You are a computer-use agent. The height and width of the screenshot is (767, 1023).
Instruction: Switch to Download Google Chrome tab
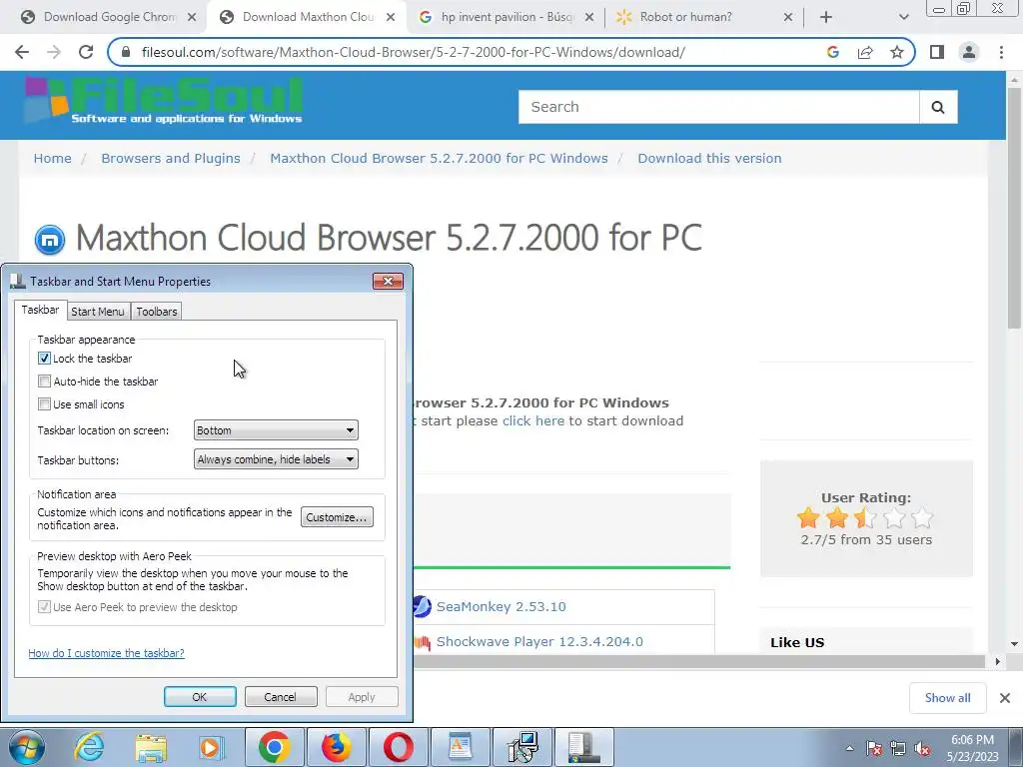click(x=110, y=17)
